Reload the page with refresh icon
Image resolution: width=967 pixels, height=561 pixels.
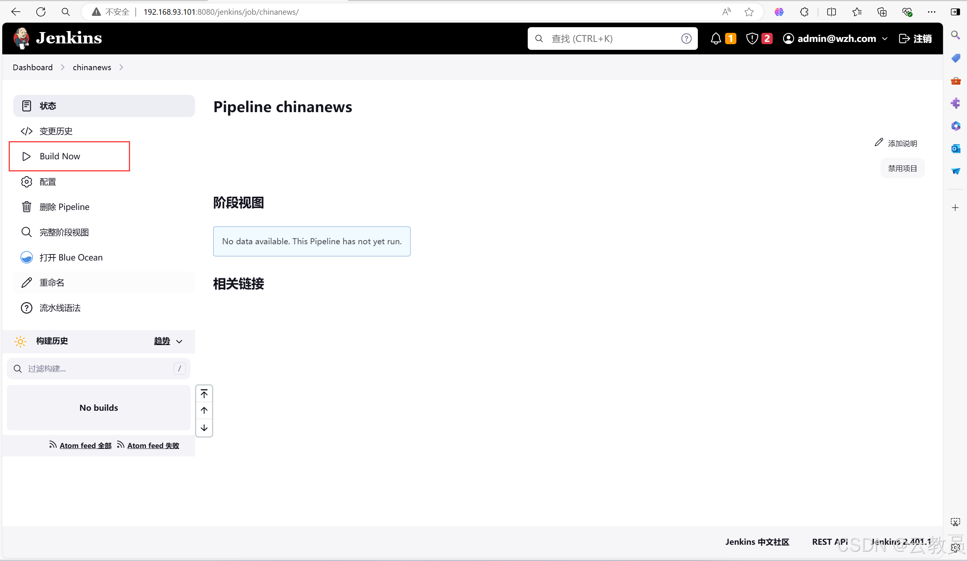pyautogui.click(x=41, y=12)
